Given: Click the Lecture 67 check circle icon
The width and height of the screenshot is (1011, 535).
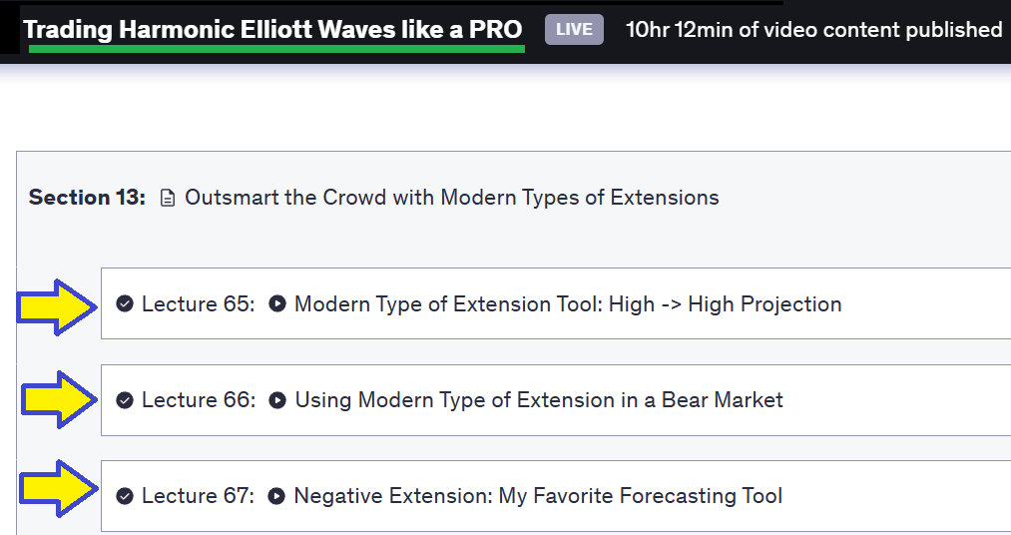Looking at the screenshot, I should 125,496.
